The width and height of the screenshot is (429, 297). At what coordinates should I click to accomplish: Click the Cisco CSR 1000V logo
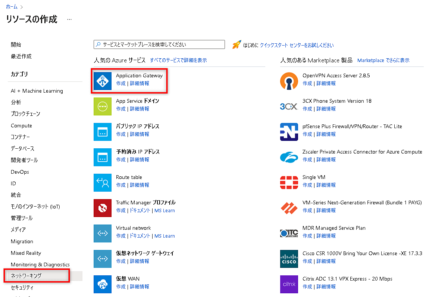coord(289,259)
